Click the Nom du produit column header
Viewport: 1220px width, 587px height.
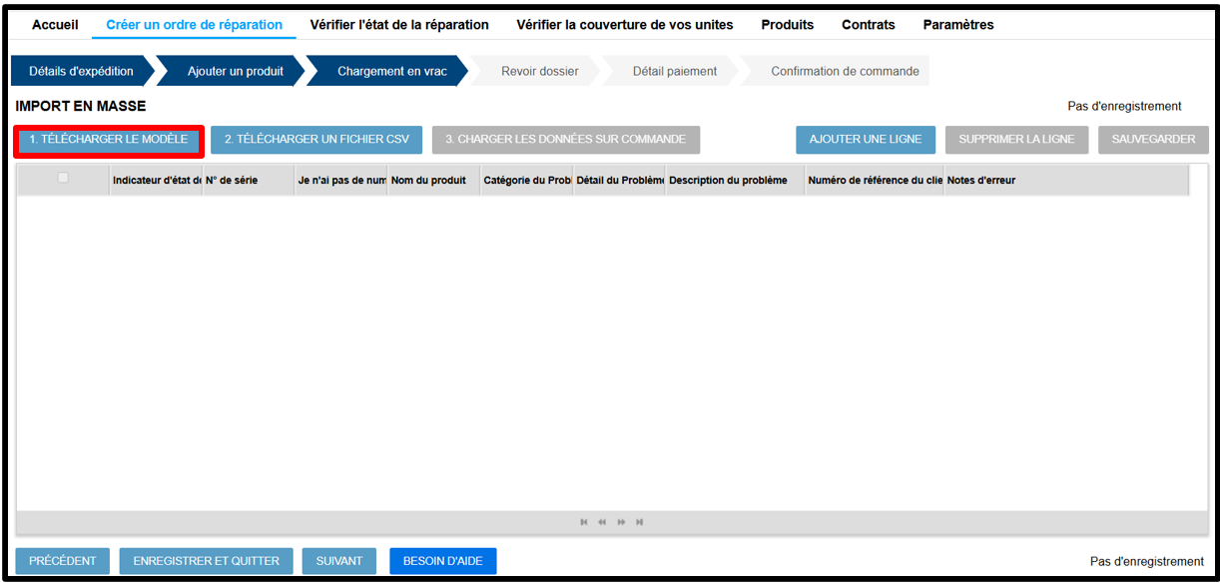(434, 180)
